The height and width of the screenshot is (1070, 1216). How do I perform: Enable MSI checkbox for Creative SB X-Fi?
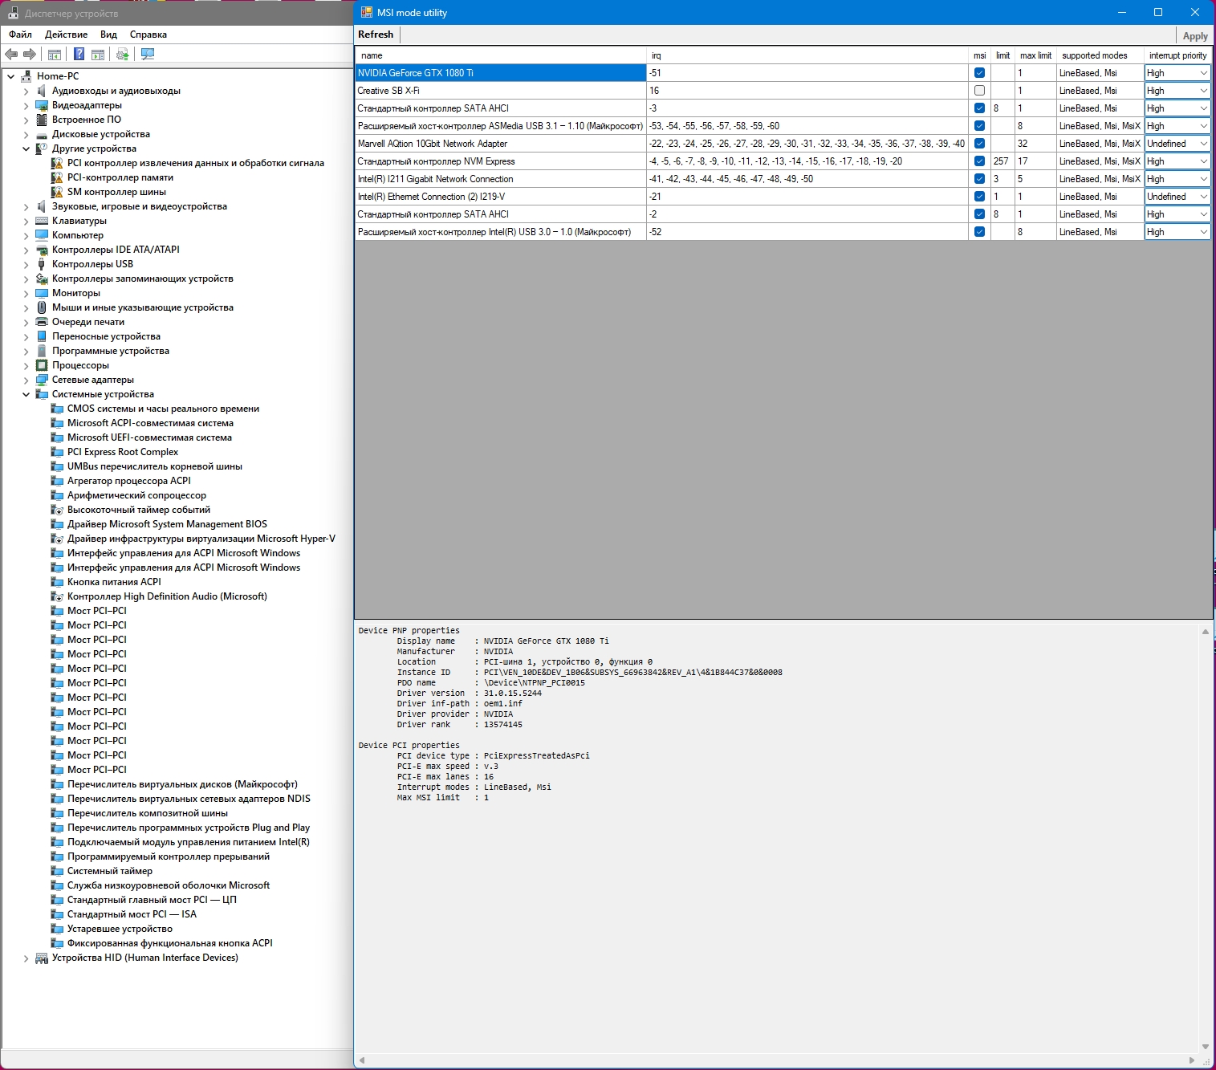979,91
